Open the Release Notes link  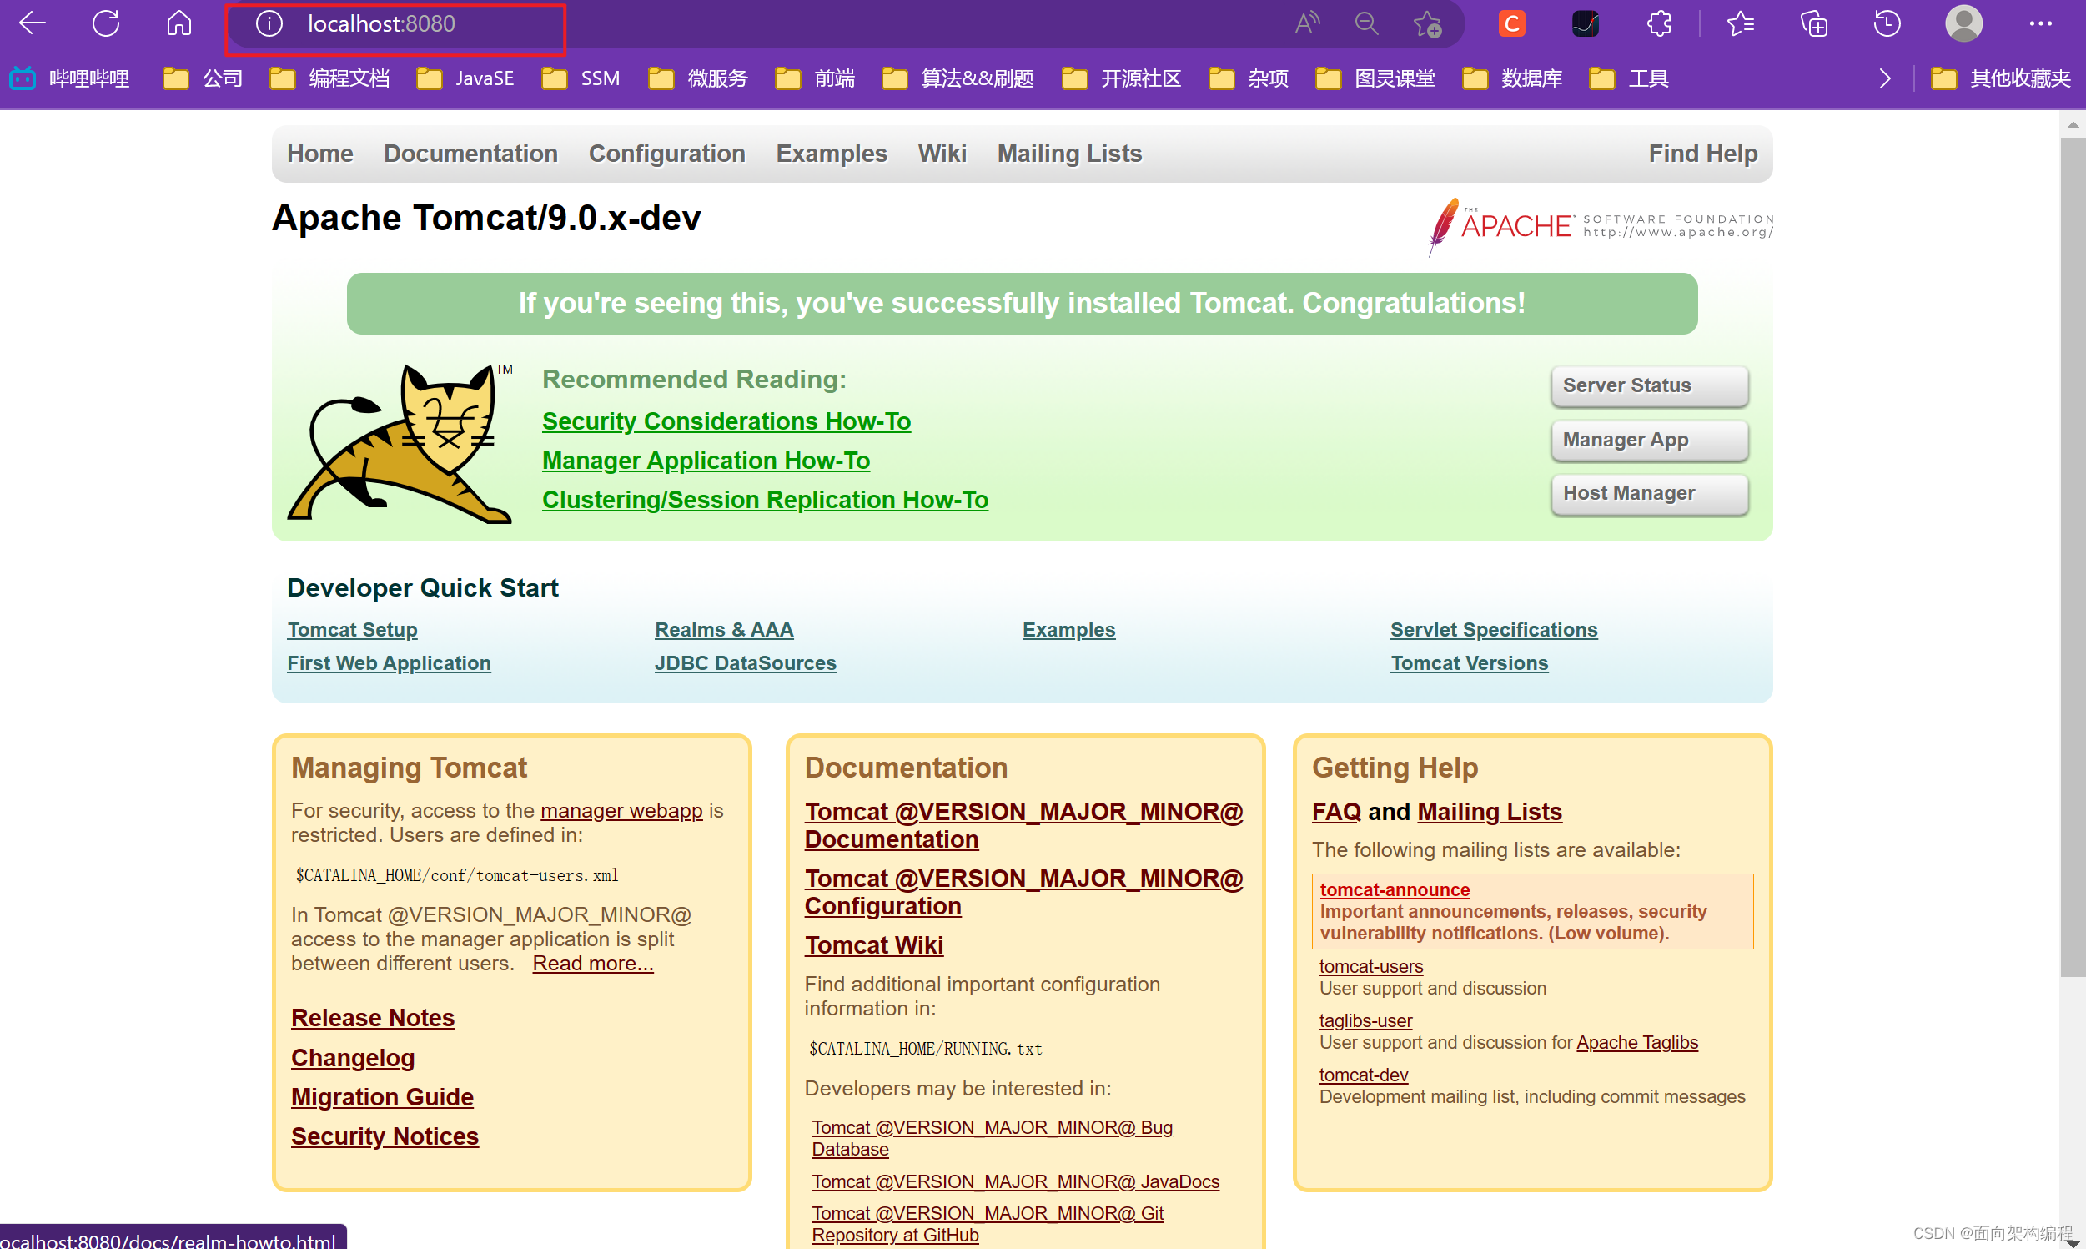coord(373,1019)
